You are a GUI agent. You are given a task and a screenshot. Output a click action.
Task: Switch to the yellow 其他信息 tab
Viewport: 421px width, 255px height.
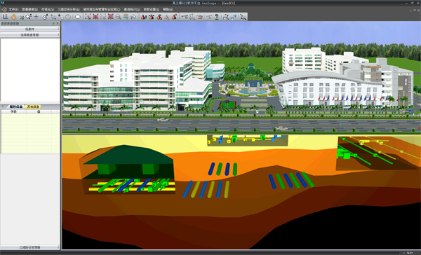pos(33,106)
